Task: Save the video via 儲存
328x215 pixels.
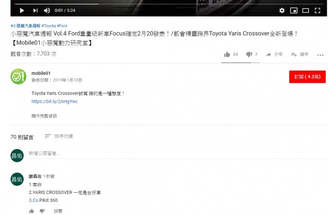Action: [300, 54]
